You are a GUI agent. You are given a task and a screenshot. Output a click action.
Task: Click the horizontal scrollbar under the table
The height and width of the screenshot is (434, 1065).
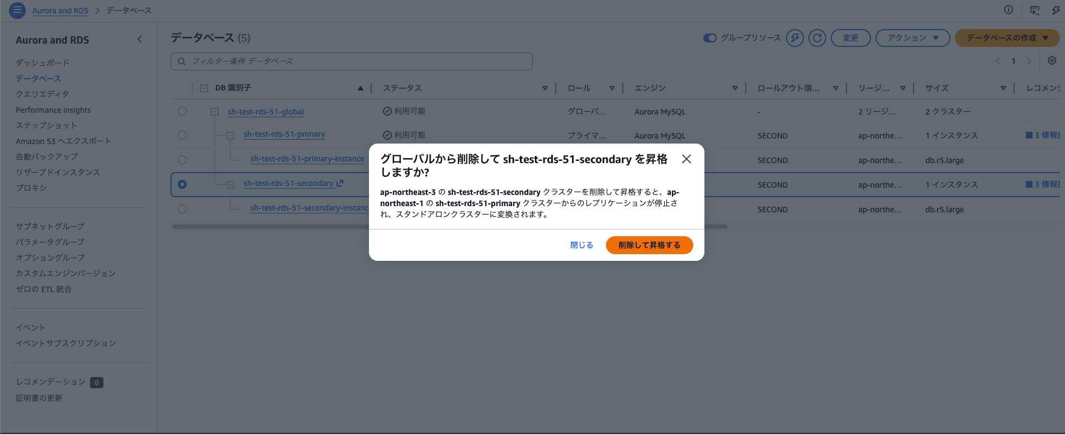(449, 227)
